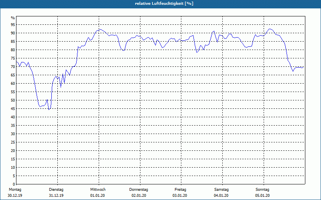Click the '40' y-axis value
This screenshot has height=200, width=321.
click(13, 117)
